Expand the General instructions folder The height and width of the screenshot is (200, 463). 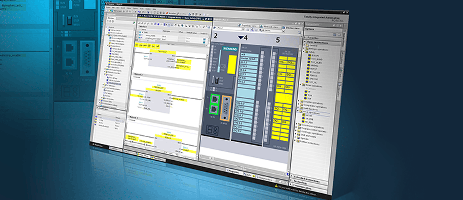tap(303, 45)
